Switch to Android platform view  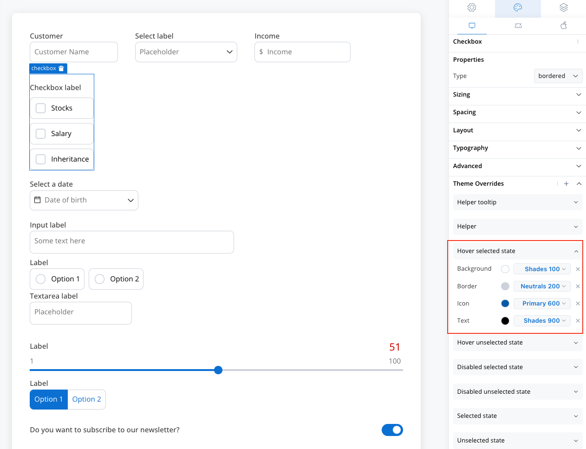(518, 26)
